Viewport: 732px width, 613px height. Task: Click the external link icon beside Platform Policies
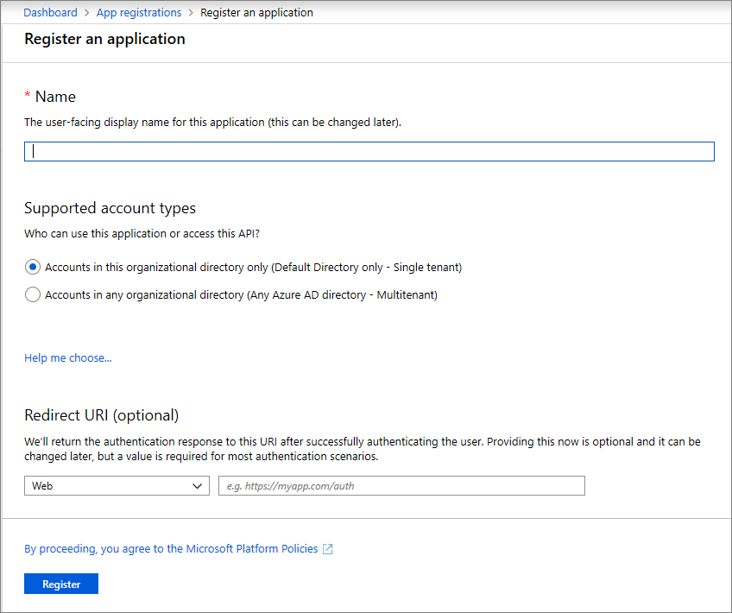[x=327, y=549]
